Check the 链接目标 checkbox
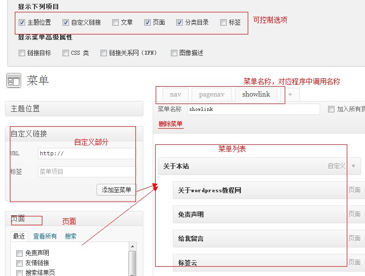This screenshot has width=365, height=276. click(x=22, y=53)
